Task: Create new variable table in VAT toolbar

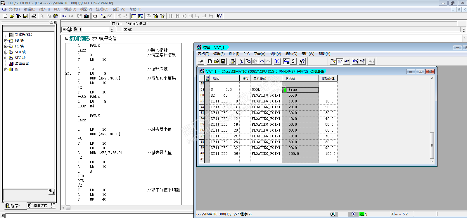Action: tap(210, 61)
